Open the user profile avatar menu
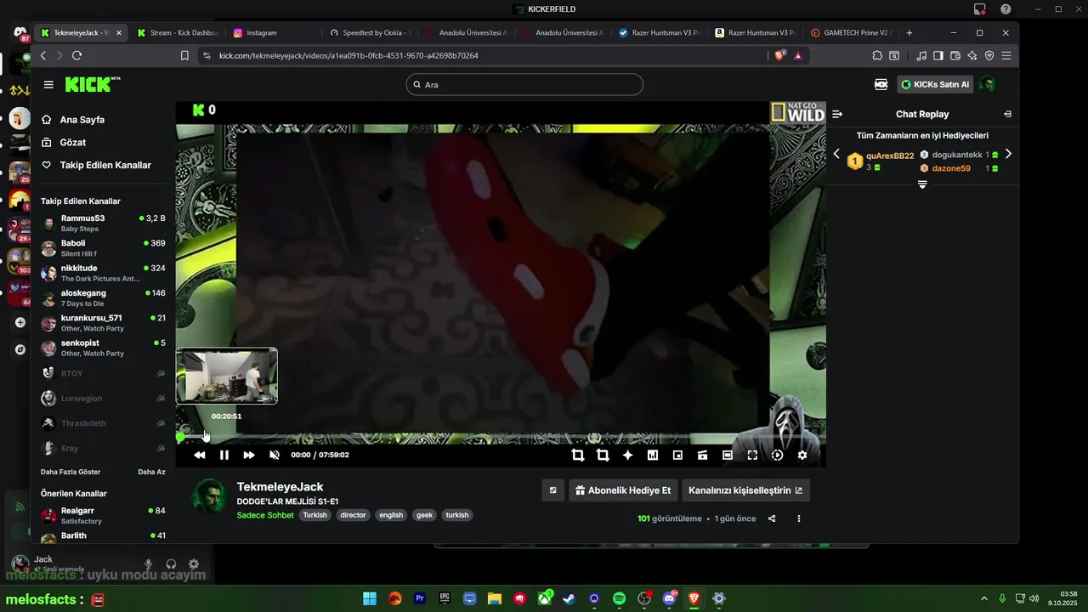Screen dimensions: 1088x612 click(x=988, y=85)
